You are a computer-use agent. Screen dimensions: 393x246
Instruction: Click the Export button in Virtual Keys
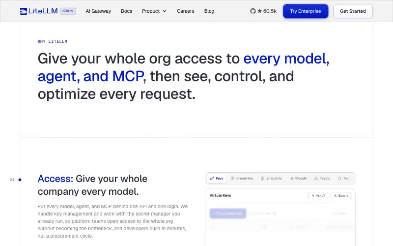point(341,195)
